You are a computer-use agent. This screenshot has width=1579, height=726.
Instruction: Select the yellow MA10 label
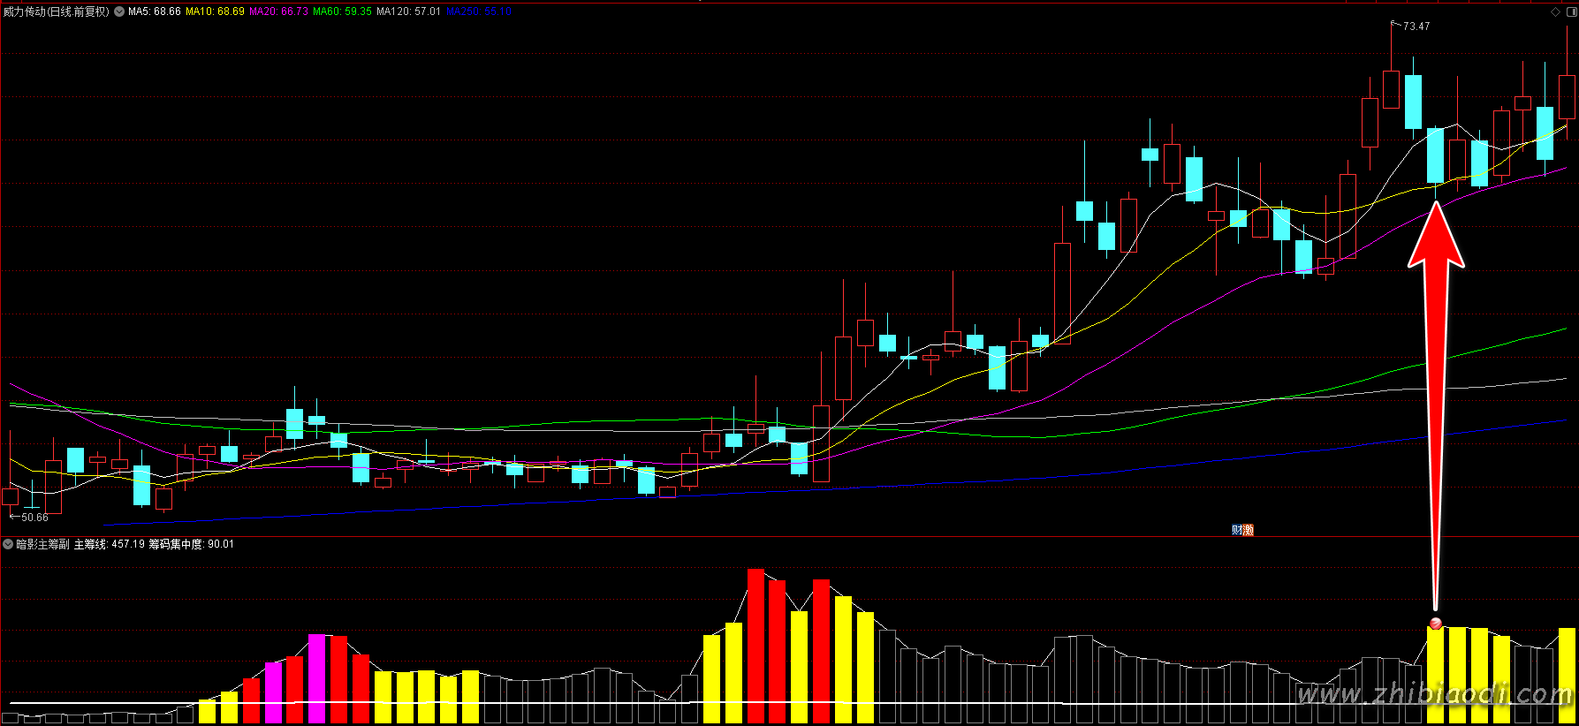point(215,11)
